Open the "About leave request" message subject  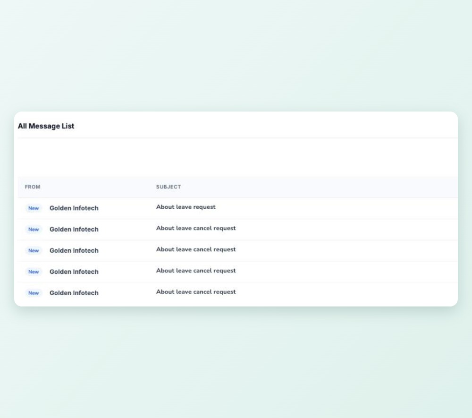[x=185, y=207]
